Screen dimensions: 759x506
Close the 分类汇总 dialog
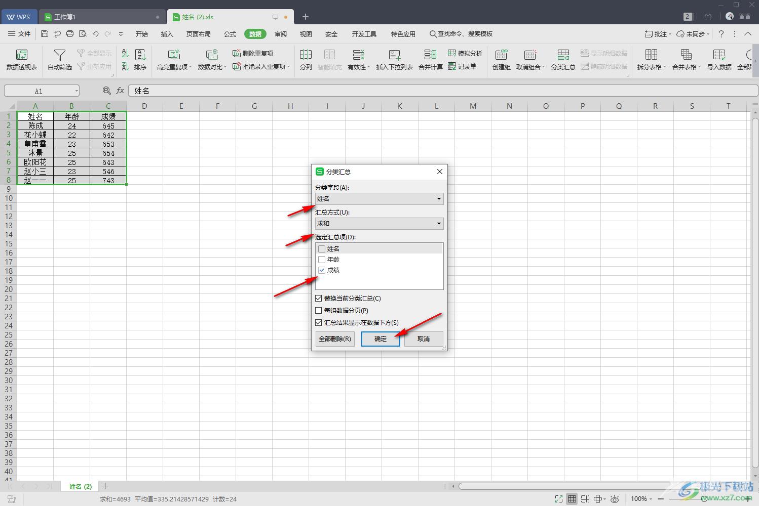point(440,172)
